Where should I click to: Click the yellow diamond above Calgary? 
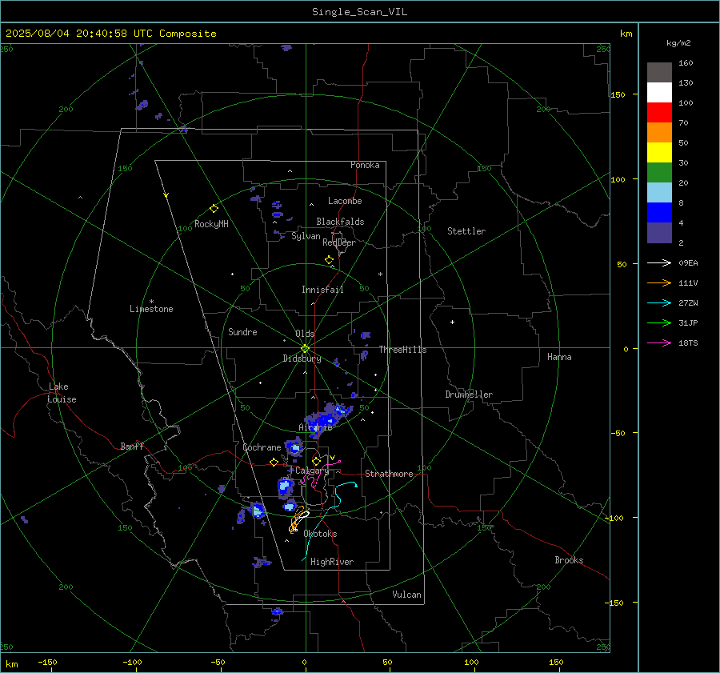(316, 461)
